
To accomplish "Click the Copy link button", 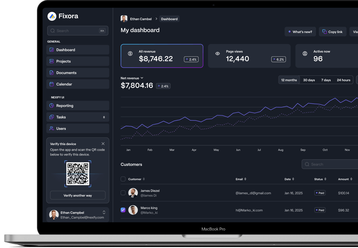I will 332,32.
